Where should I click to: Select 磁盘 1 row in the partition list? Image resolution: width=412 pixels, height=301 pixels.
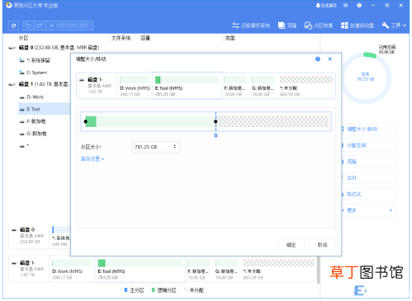(39, 84)
